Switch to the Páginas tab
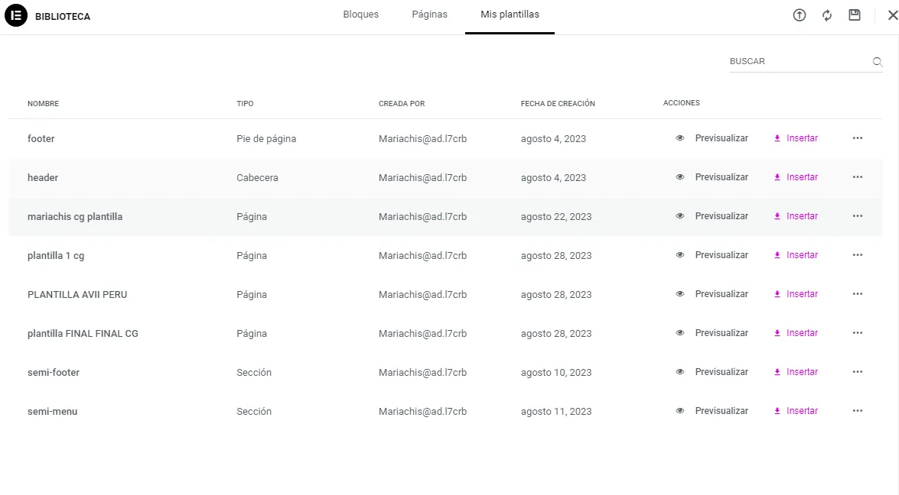899x495 pixels. tap(429, 15)
